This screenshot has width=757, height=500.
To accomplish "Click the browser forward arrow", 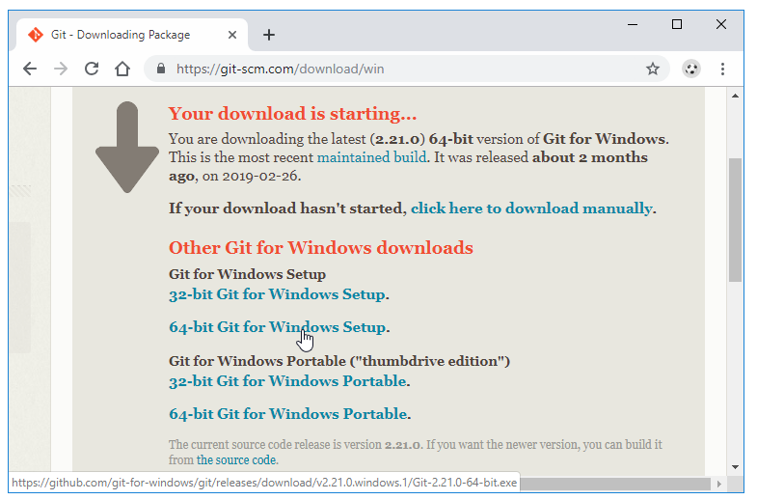I will tap(61, 69).
